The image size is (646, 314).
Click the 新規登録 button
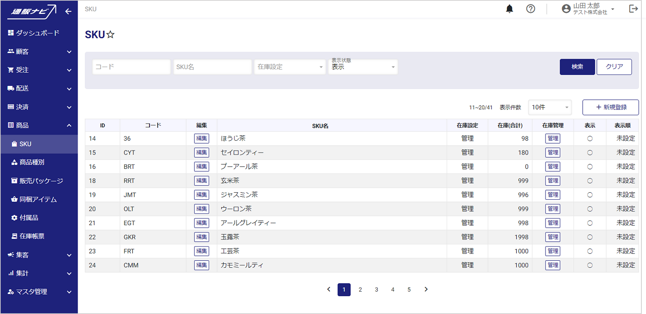(x=610, y=107)
